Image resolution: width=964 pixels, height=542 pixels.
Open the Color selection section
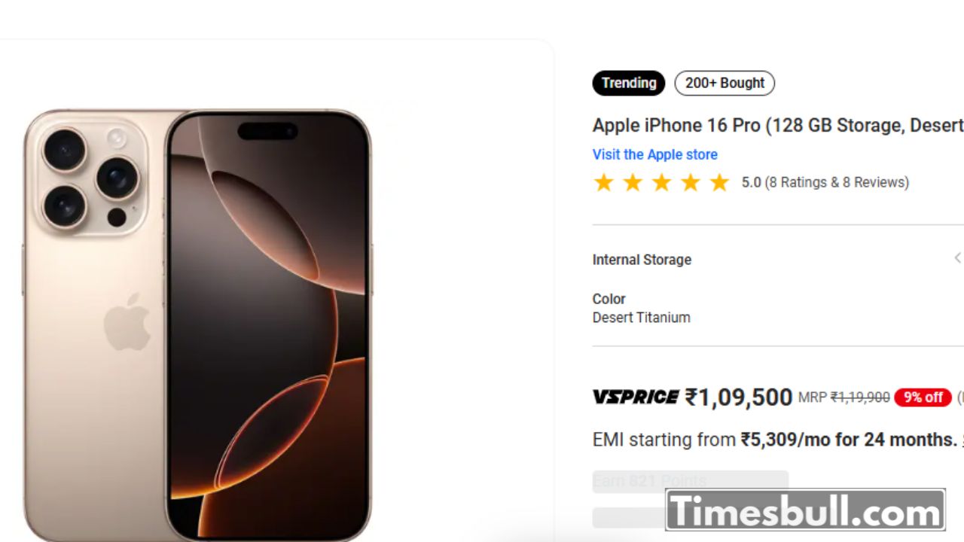pyautogui.click(x=609, y=299)
